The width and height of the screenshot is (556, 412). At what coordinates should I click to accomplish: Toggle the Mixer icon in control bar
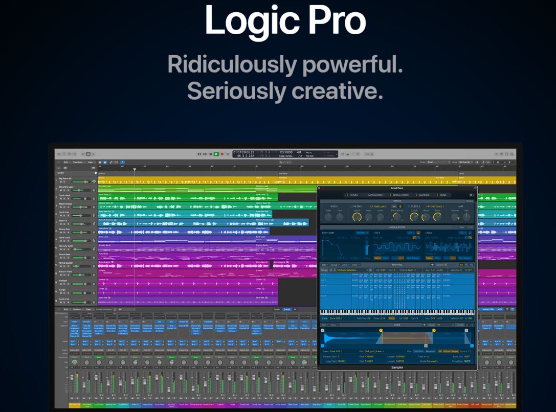pyautogui.click(x=88, y=154)
